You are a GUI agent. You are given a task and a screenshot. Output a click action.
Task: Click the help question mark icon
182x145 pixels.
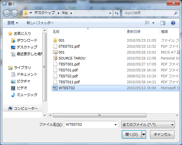pos(173,23)
